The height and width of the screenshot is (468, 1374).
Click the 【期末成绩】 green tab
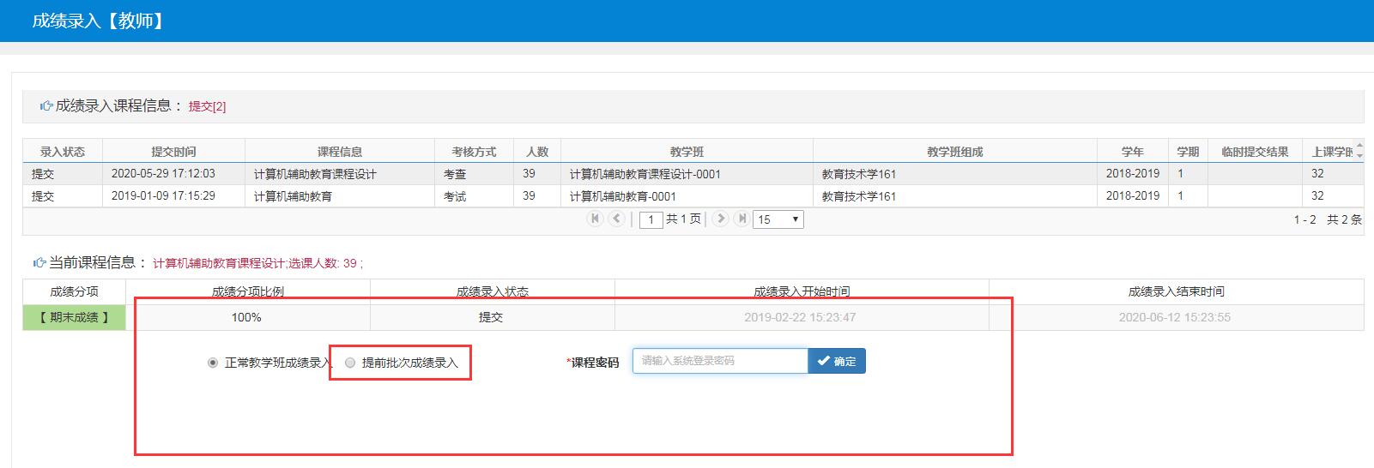click(75, 318)
